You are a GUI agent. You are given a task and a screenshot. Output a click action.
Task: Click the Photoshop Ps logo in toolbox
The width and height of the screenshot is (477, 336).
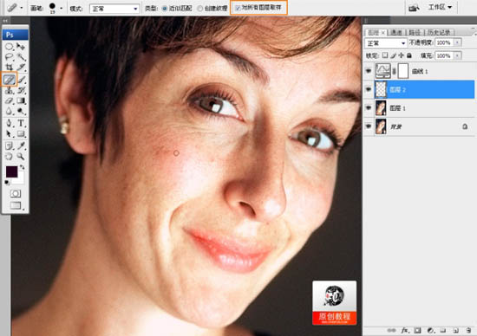point(16,35)
